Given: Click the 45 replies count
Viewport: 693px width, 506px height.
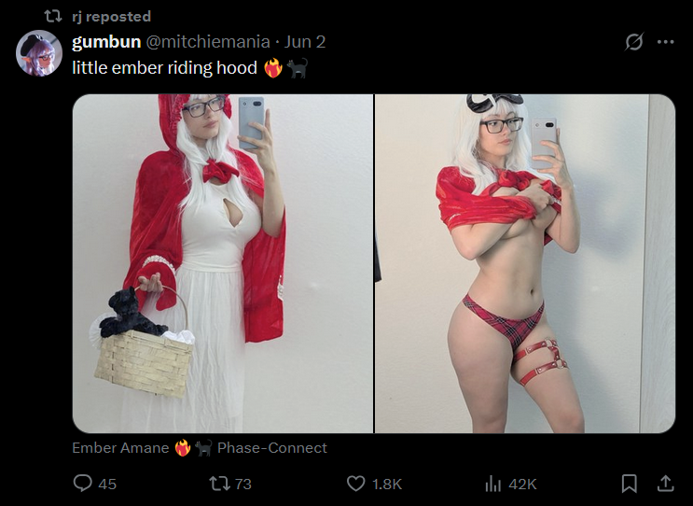Looking at the screenshot, I should coord(107,484).
